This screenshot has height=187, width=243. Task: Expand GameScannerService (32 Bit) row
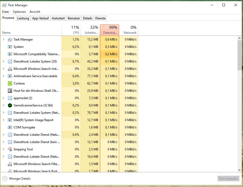(4, 105)
